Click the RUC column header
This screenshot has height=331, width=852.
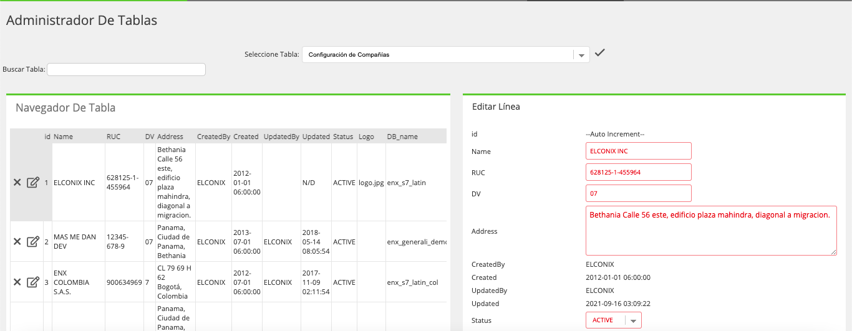[114, 137]
